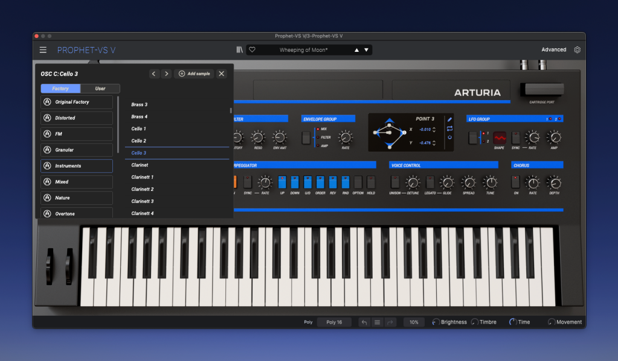618x361 pixels.
Task: Click the Brightness macro knob
Action: tap(436, 322)
